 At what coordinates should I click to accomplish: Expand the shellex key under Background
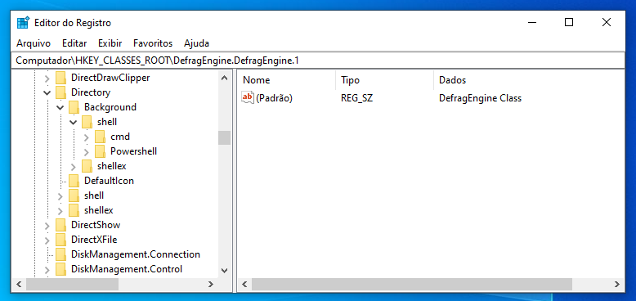[x=73, y=166]
